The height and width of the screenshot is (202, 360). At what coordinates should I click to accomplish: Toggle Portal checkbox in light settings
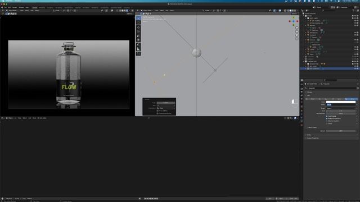coord(327,123)
